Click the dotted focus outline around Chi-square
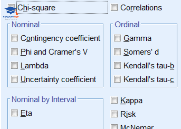 [78, 2]
